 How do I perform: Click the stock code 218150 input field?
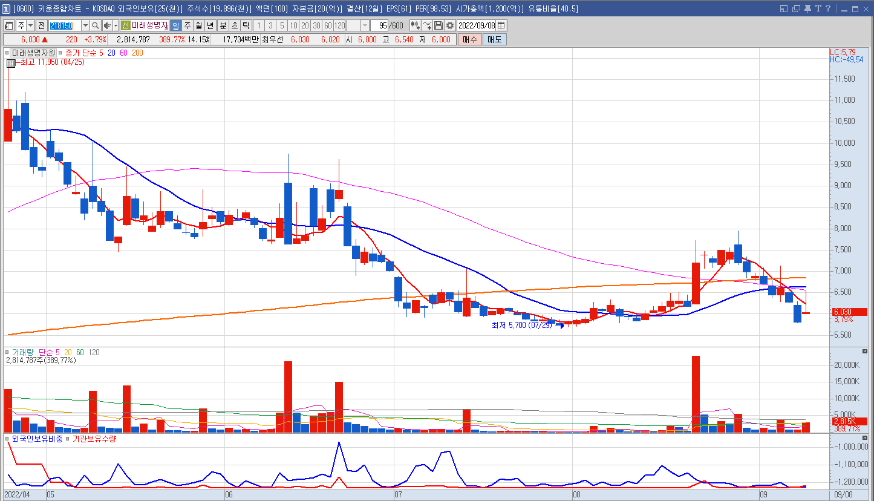(x=65, y=25)
